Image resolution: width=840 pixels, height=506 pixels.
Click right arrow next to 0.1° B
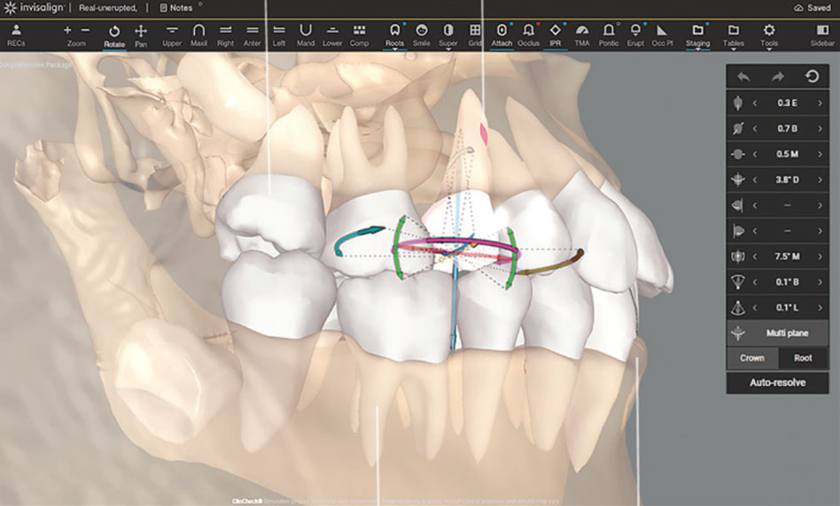tap(820, 282)
